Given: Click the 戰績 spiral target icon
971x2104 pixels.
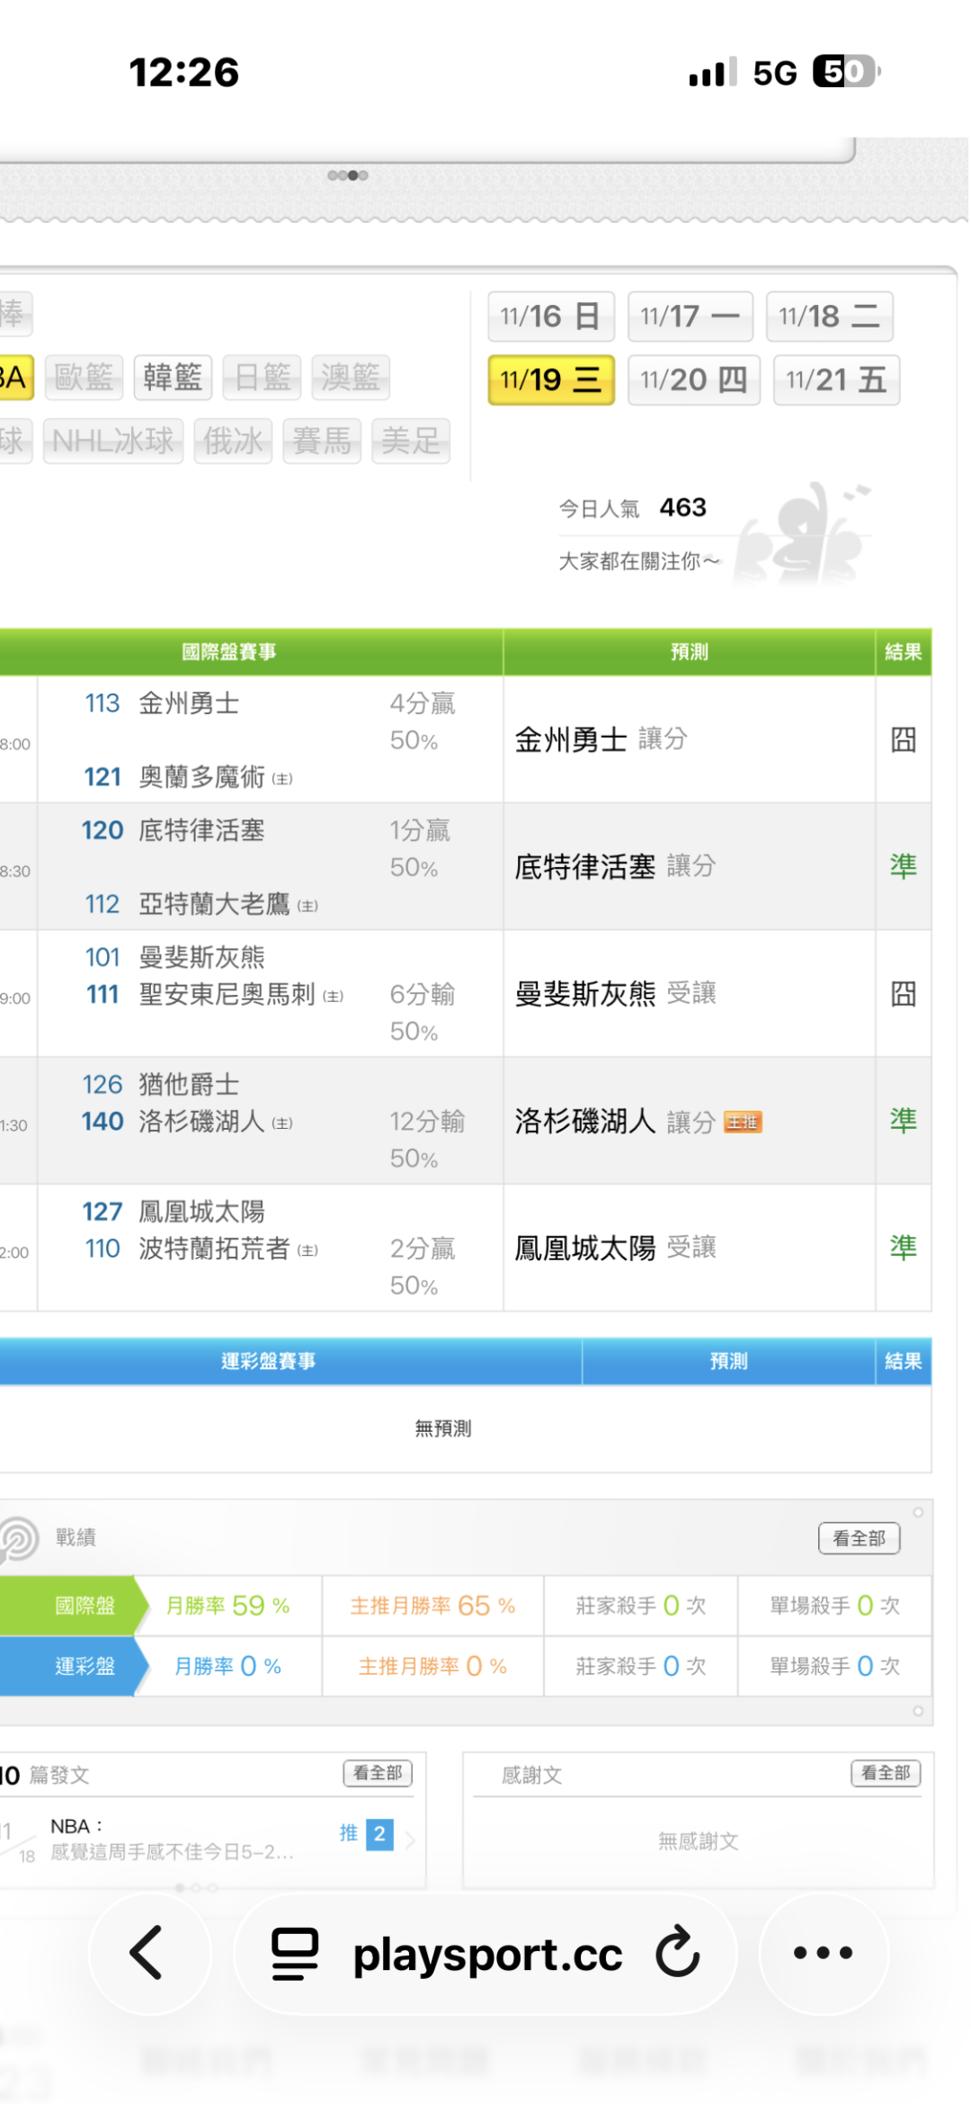Looking at the screenshot, I should 18,1538.
